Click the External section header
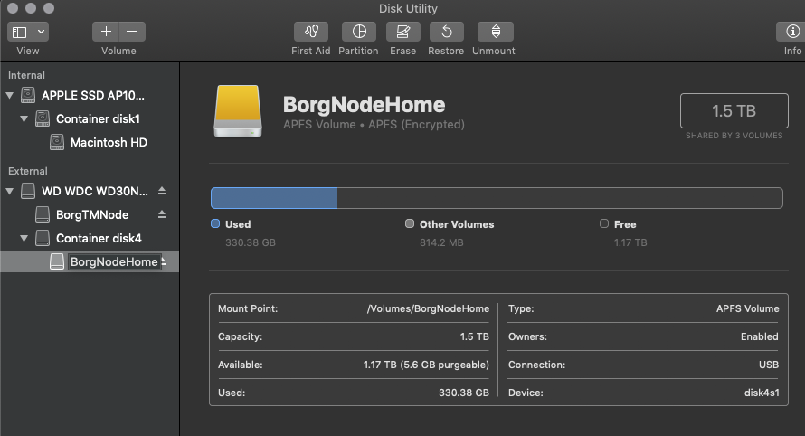The width and height of the screenshot is (805, 436). pos(28,171)
